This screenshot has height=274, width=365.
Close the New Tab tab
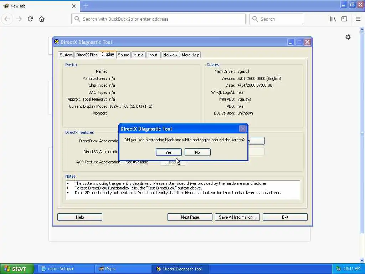coord(73,6)
